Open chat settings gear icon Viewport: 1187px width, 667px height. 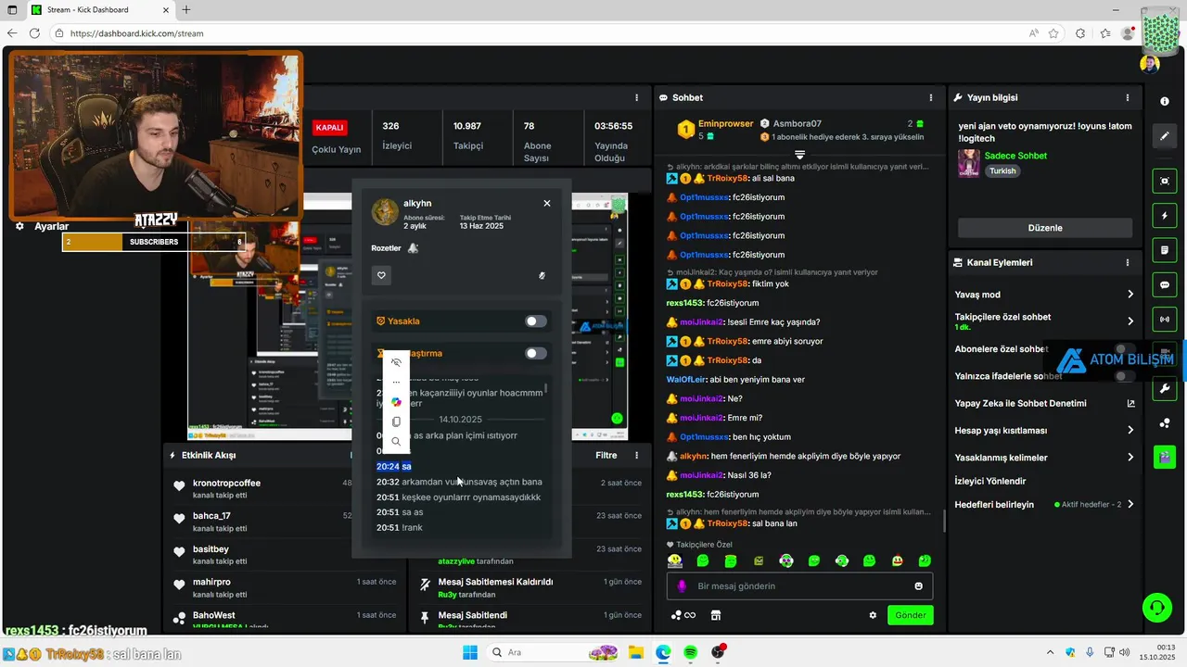tap(873, 615)
